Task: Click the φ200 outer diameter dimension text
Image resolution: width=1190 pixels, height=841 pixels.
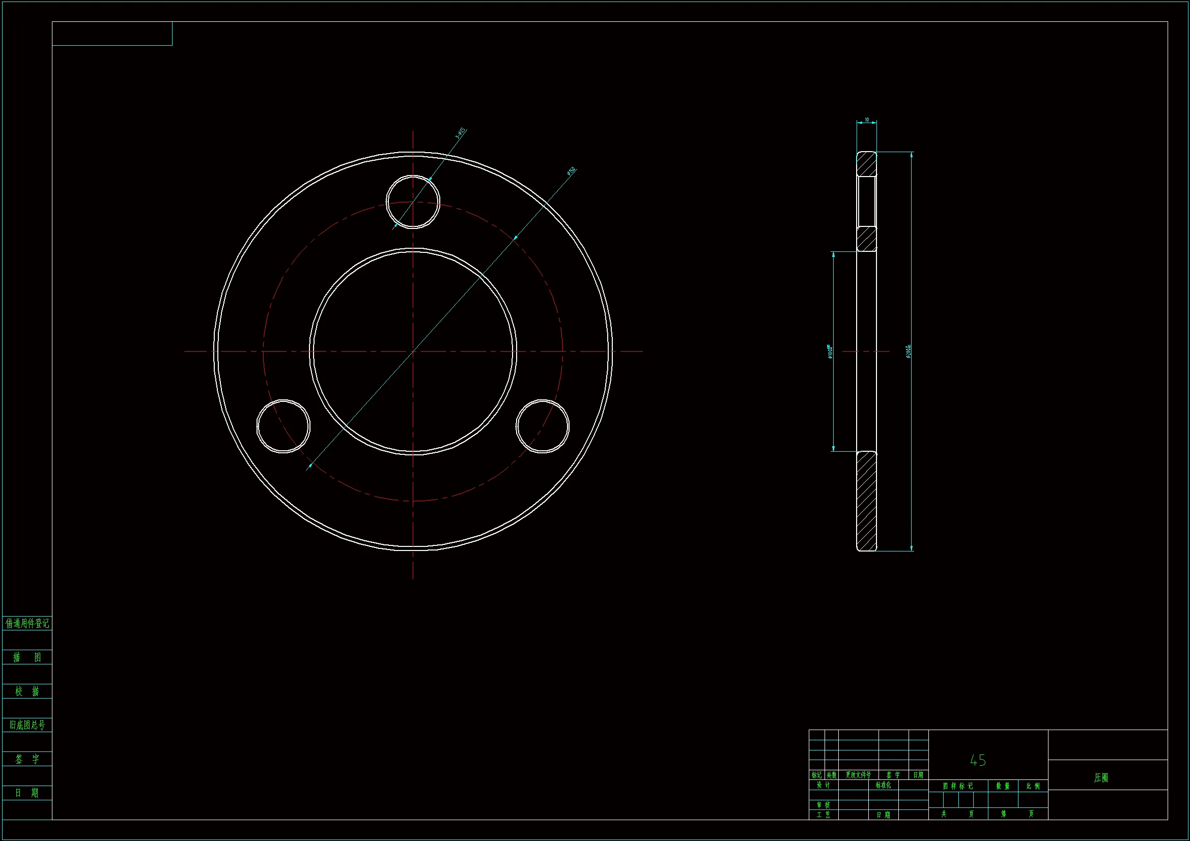Action: click(x=909, y=352)
